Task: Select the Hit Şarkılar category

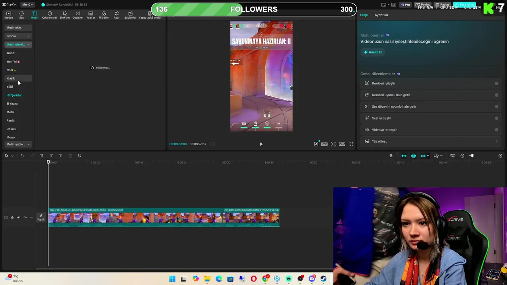Action: (x=14, y=95)
